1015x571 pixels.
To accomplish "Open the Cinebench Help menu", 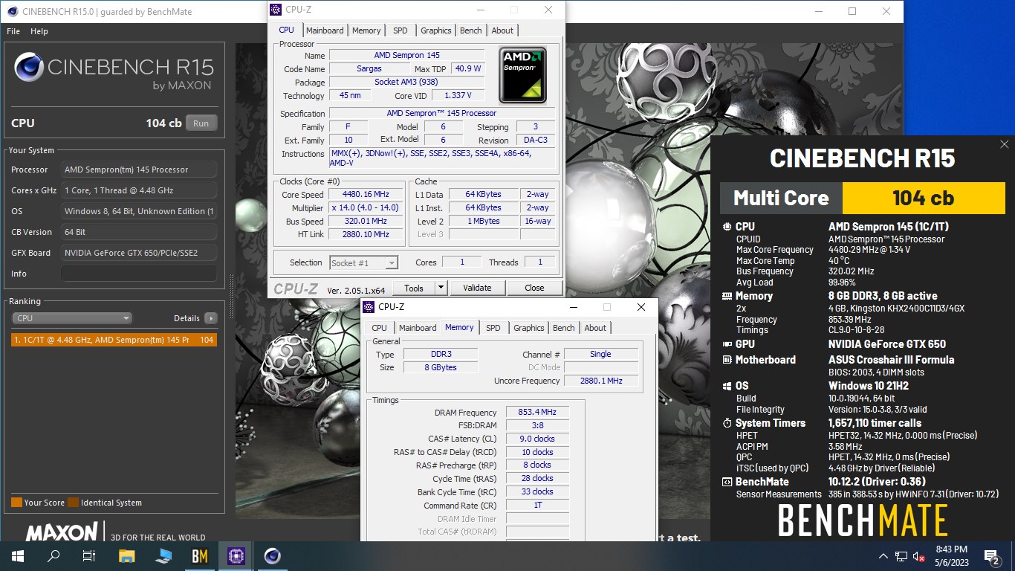I will (x=39, y=31).
